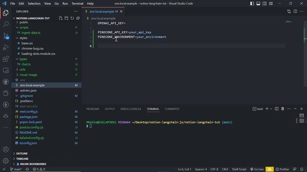Open the Run and Debug view

click(6, 47)
